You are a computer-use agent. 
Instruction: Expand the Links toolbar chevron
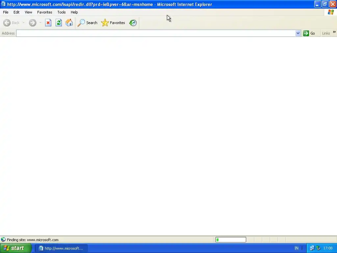click(x=334, y=32)
